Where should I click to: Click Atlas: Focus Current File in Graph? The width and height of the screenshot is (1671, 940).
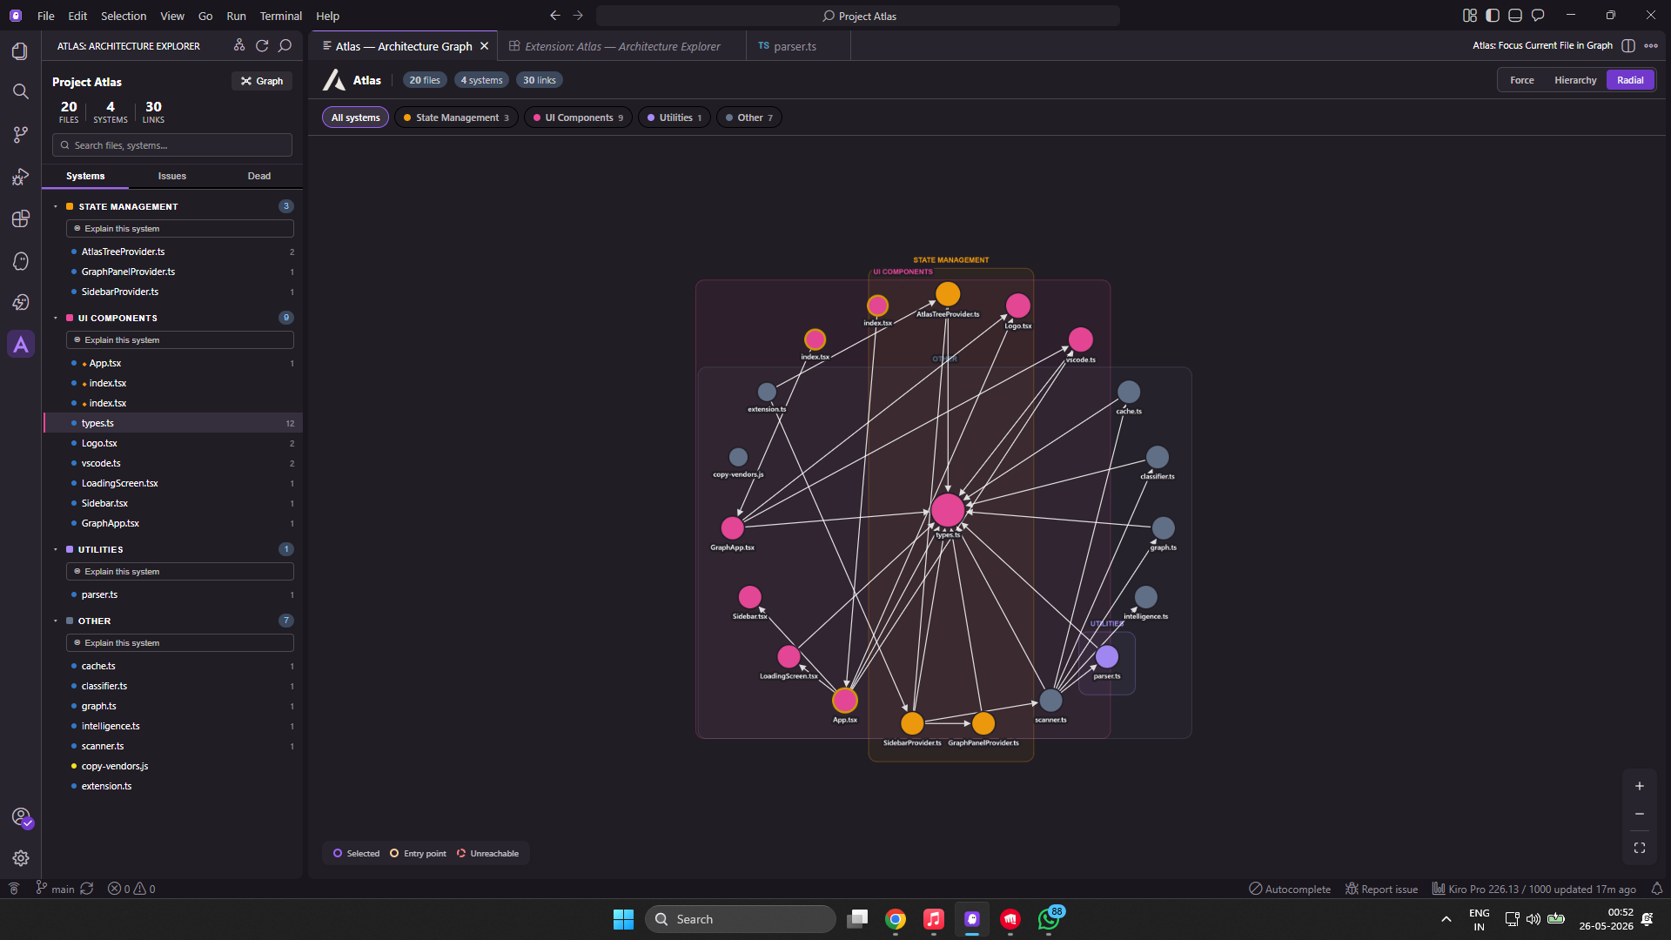[x=1542, y=45]
